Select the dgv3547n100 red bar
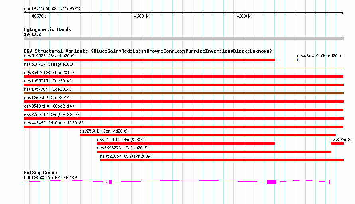 (183, 76)
